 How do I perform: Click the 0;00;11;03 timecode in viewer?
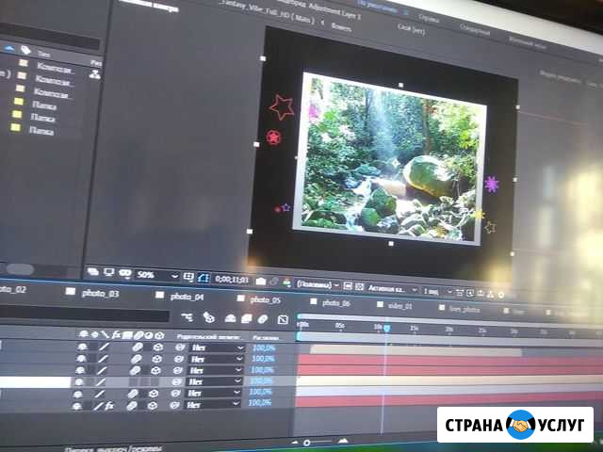(232, 280)
